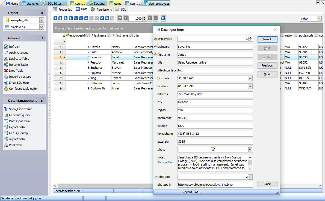The image size is (325, 201).
Task: Open Generate query tool
Action: [19, 115]
